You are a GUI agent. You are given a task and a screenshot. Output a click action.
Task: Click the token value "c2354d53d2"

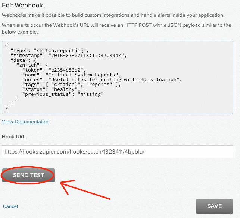click(x=67, y=70)
